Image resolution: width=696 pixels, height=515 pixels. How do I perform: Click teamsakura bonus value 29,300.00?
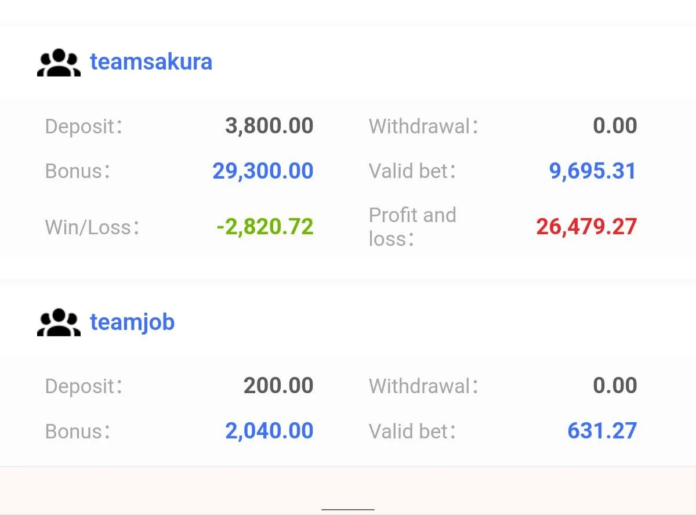tap(263, 171)
